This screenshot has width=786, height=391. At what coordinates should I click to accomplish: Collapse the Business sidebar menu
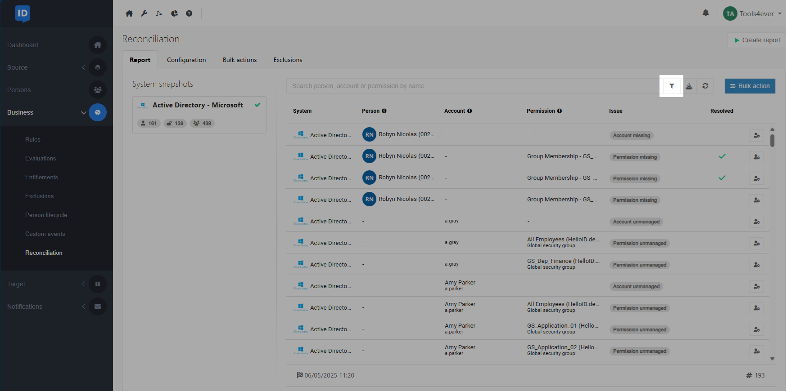coord(83,112)
